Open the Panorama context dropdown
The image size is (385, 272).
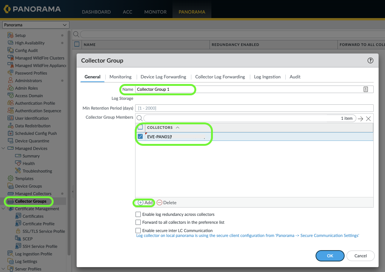pos(35,24)
